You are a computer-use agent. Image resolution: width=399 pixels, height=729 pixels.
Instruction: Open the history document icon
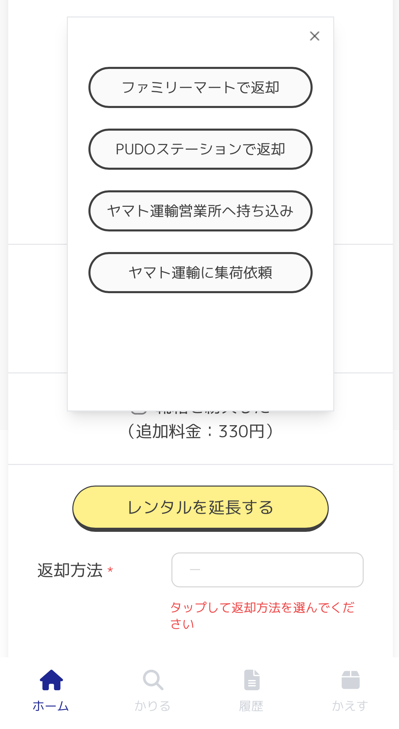[252, 680]
